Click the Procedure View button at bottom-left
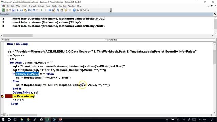The width and height of the screenshot is (217, 122). [x=2, y=115]
